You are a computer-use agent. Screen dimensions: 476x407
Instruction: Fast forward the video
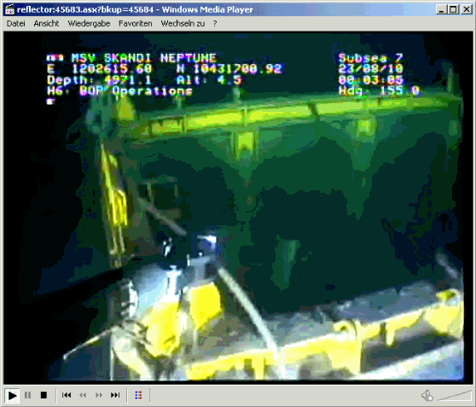point(99,395)
